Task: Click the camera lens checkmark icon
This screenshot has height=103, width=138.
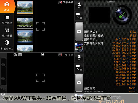Action: tap(123, 15)
